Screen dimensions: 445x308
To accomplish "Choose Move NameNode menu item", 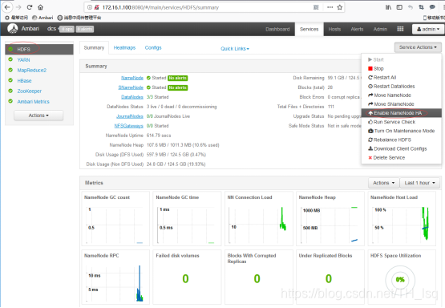I will pos(401,95).
